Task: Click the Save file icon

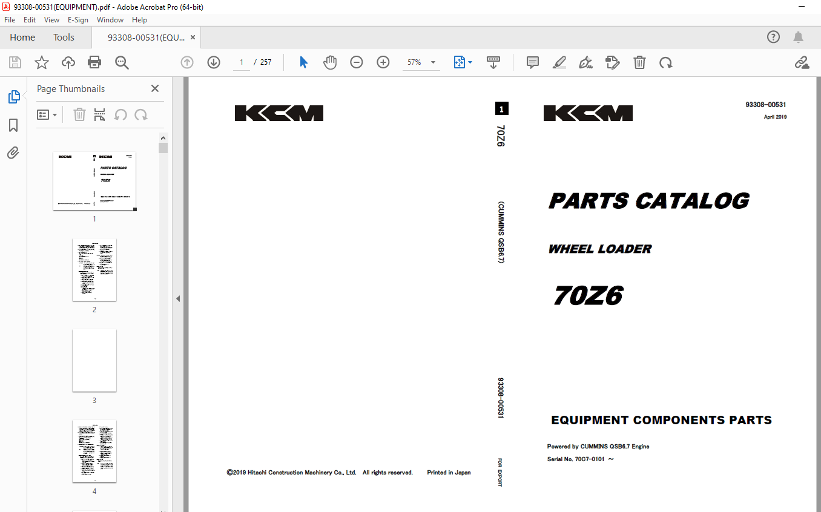Action: pos(15,62)
